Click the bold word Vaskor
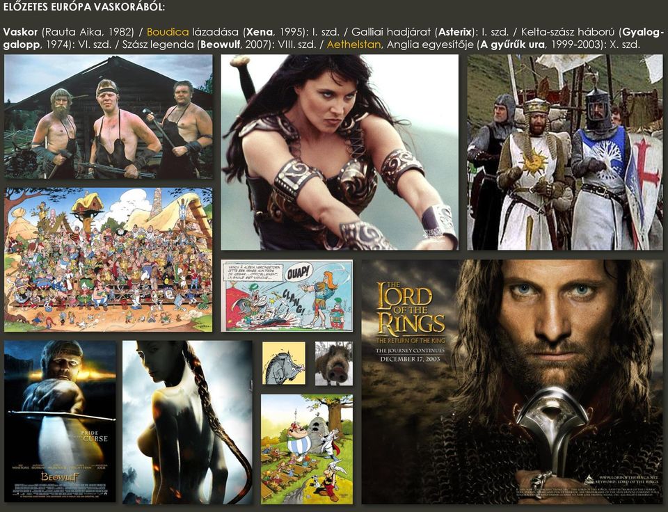The height and width of the screenshot is (512, 668). click(20, 32)
